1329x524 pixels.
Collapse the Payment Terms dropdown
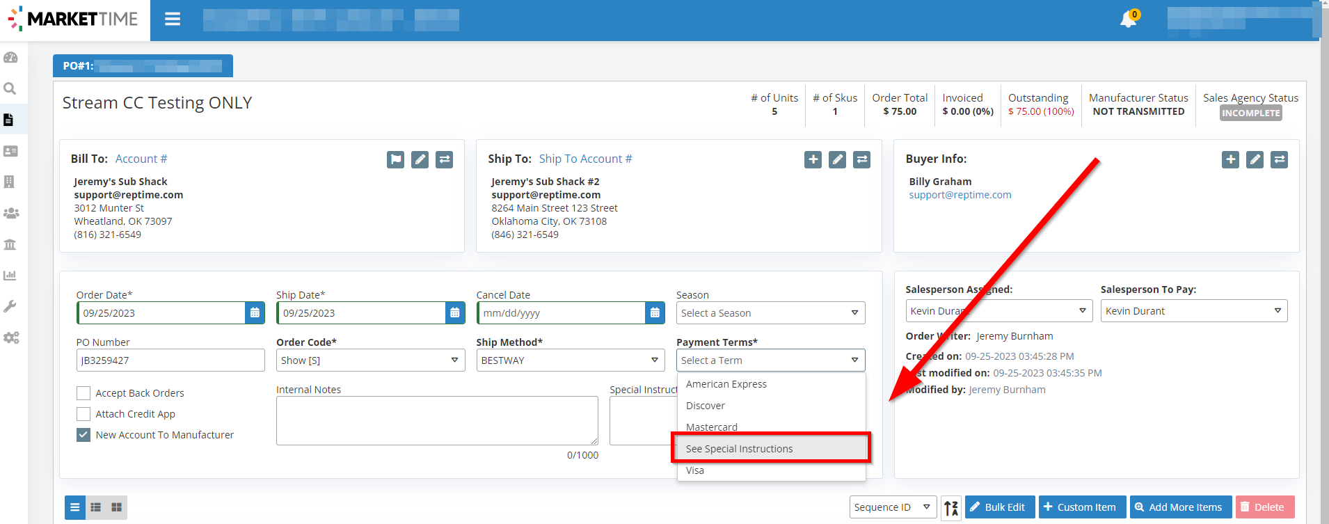[770, 360]
